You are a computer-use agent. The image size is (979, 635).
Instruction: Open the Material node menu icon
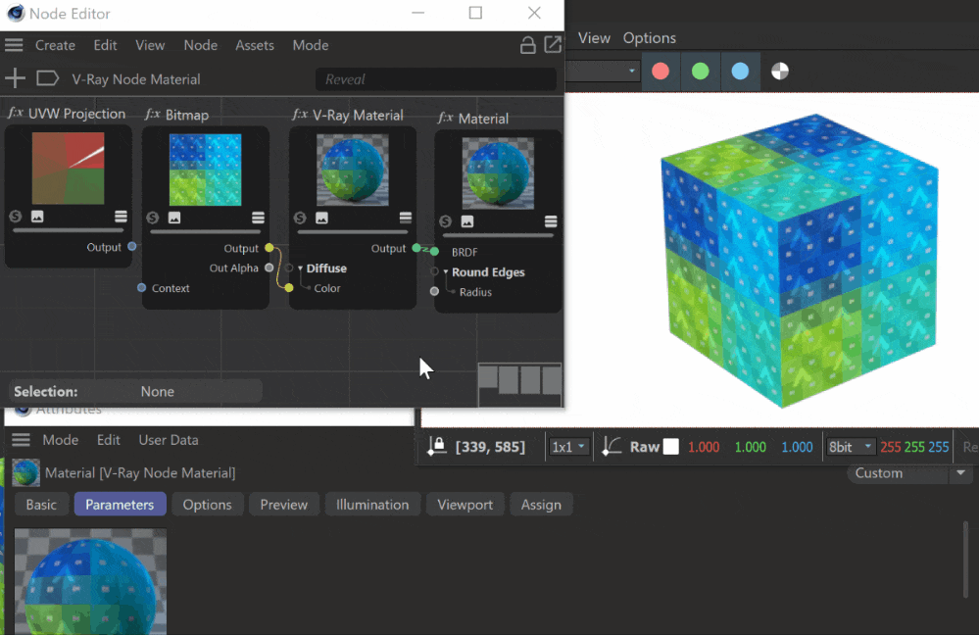tap(551, 221)
